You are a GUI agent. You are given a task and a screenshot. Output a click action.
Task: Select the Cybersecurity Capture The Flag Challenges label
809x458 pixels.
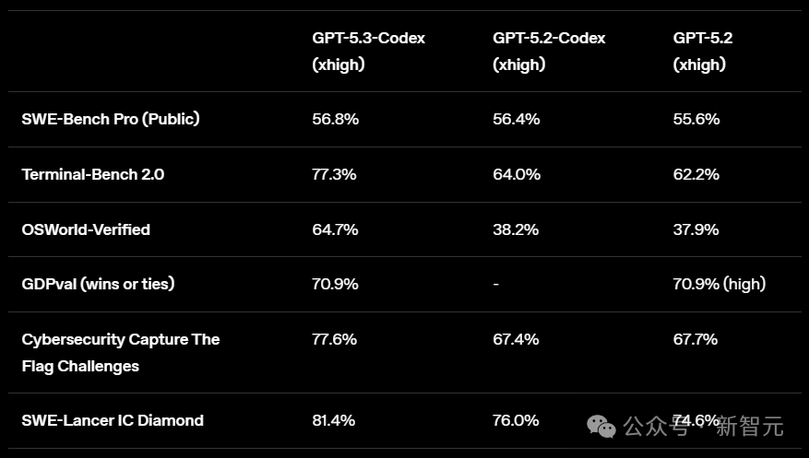(120, 352)
